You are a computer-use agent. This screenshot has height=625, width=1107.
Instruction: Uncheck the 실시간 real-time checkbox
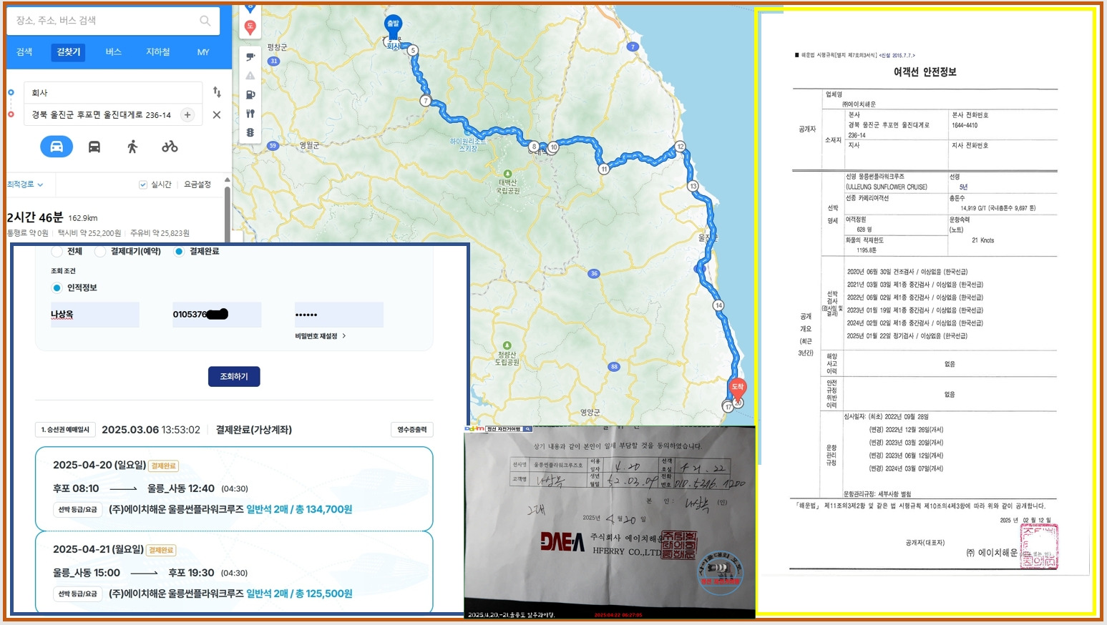coord(143,184)
